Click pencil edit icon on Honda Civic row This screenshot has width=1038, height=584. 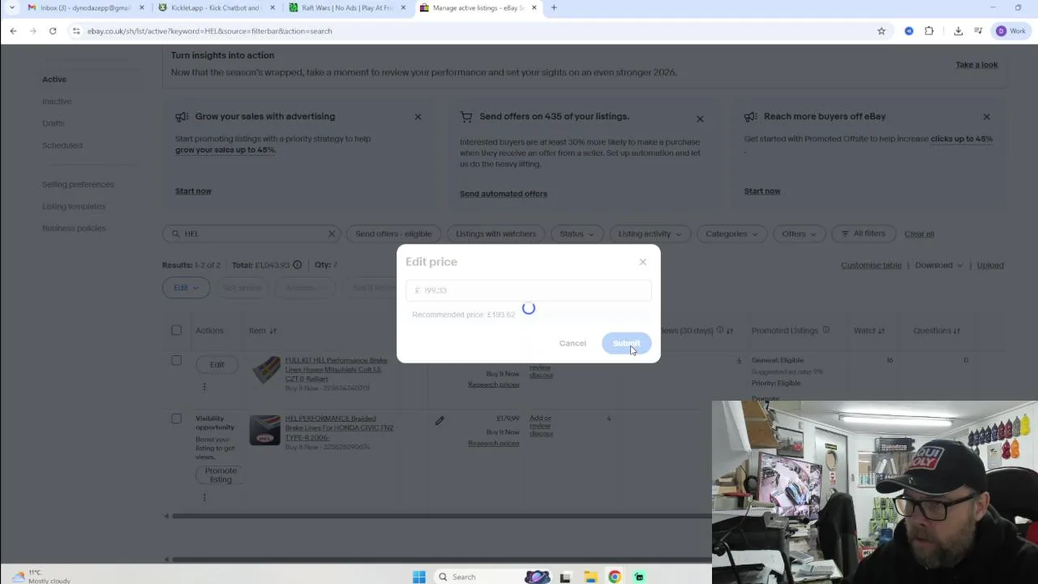pos(440,421)
